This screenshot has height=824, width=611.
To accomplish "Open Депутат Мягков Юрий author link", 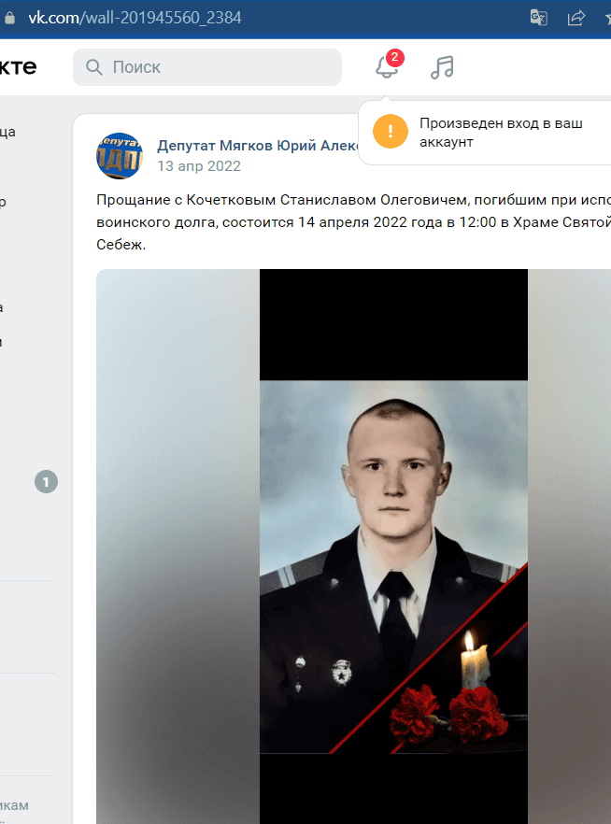I will [x=258, y=145].
